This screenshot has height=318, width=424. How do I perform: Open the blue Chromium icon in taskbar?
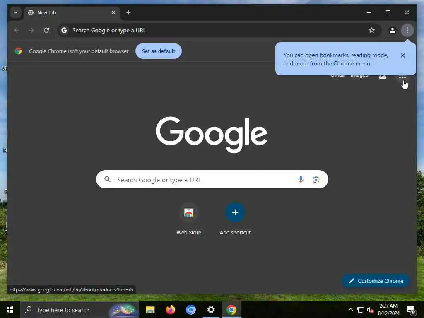pos(190,310)
